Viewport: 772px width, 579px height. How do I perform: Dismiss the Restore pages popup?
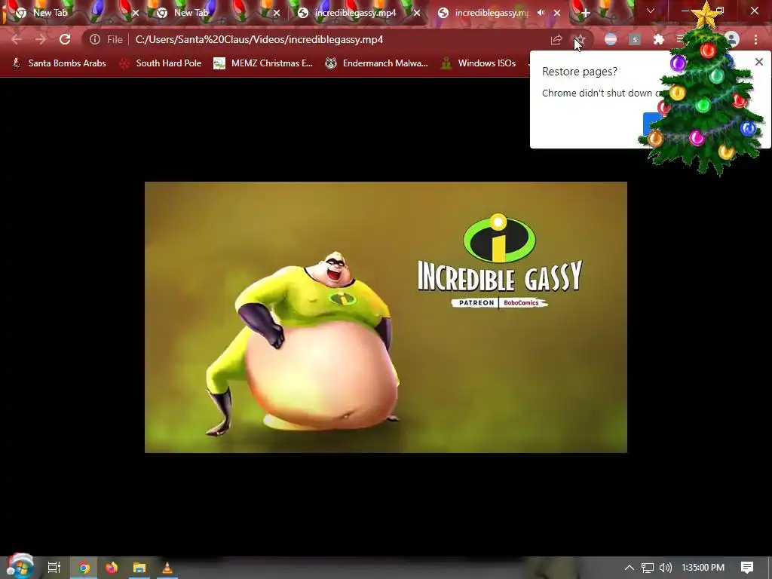coord(759,62)
